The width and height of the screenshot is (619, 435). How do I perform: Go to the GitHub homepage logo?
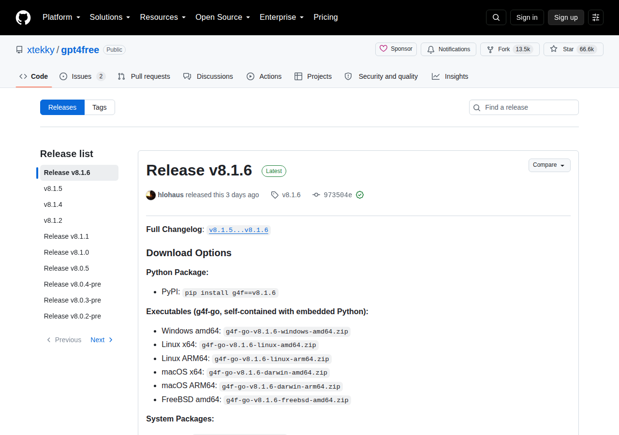click(23, 17)
